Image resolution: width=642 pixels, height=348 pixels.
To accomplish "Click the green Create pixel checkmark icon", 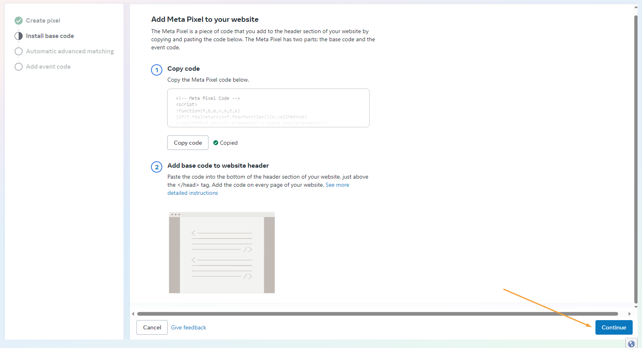I will click(x=19, y=21).
